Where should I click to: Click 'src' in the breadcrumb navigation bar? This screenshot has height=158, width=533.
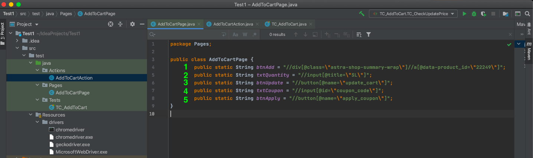pyautogui.click(x=23, y=14)
